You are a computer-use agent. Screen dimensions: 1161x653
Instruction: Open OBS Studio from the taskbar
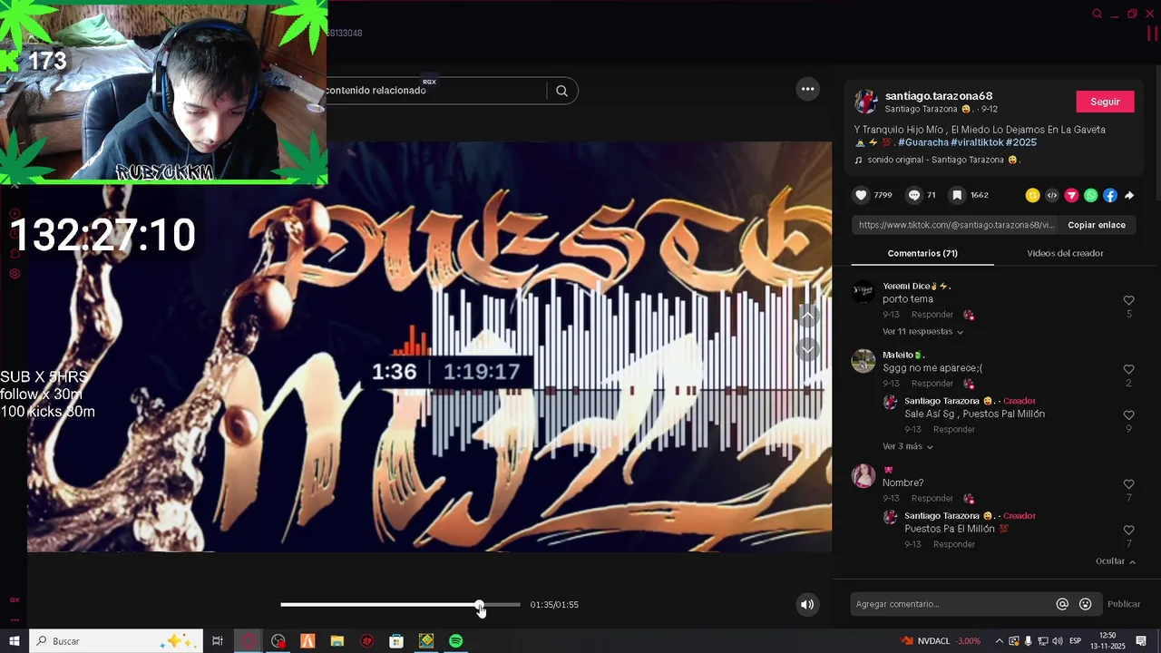(x=278, y=641)
